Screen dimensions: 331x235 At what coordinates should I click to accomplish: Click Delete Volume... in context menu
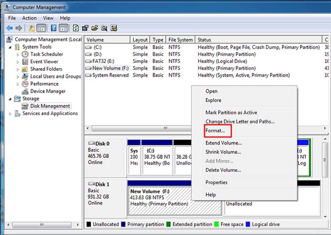pos(223,170)
